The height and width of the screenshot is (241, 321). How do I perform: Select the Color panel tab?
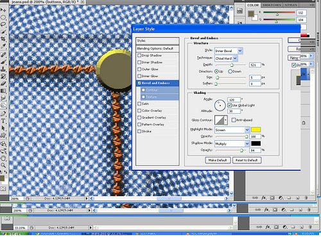(253, 5)
